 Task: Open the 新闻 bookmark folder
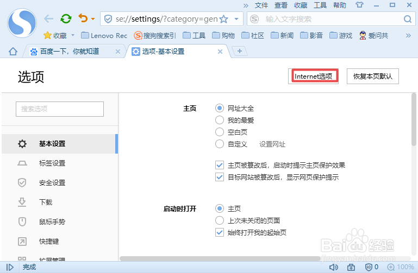(x=282, y=35)
